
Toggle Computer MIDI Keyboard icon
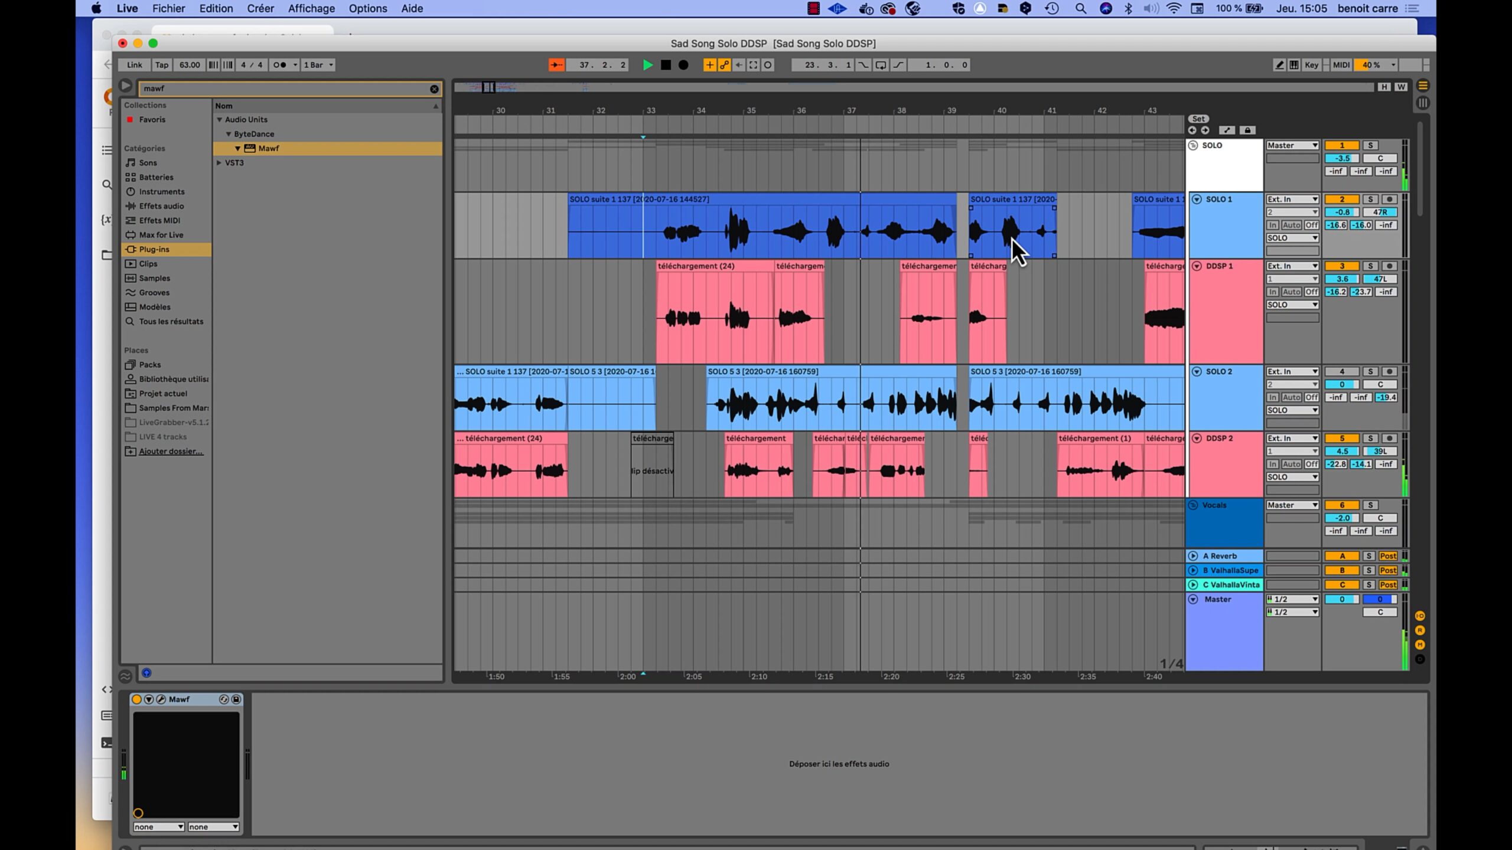[x=1294, y=65]
